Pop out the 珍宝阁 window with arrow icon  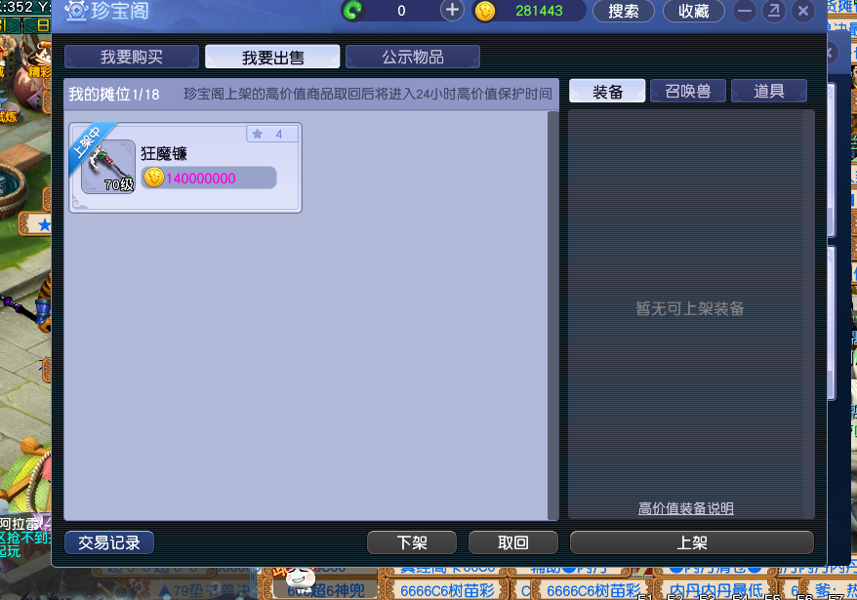pos(774,11)
